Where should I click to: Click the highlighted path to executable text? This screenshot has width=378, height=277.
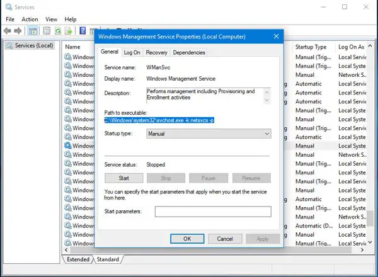coord(159,120)
